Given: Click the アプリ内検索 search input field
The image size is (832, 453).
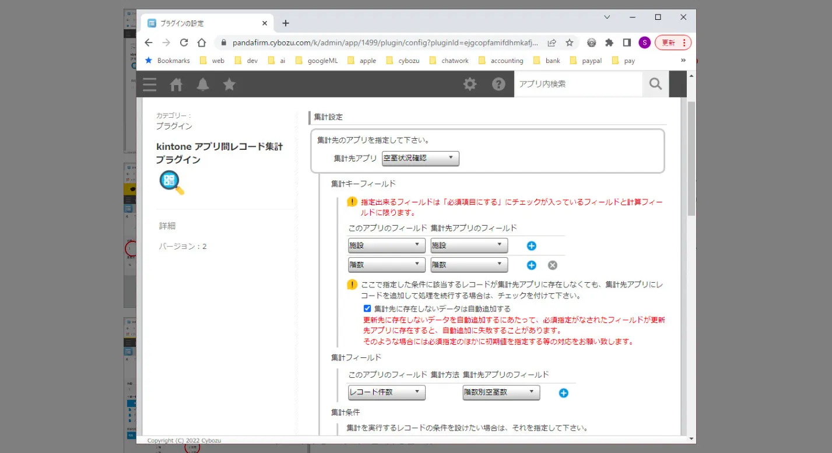Looking at the screenshot, I should pos(577,84).
